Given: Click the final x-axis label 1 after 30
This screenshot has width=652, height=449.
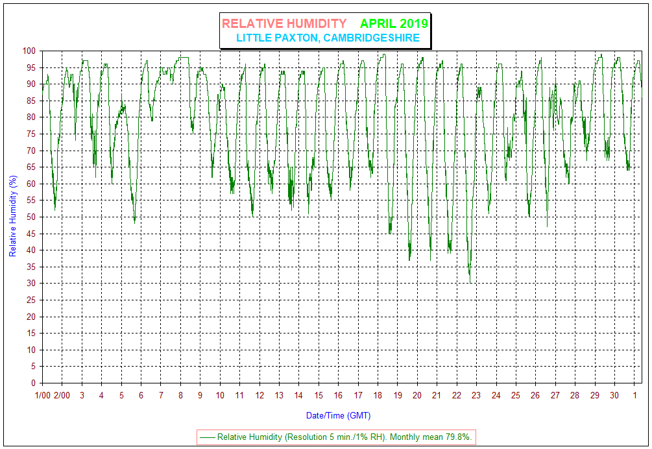Looking at the screenshot, I should 635,395.
